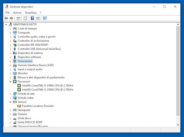
Task: Open the Azione menu
Action: [17, 13]
